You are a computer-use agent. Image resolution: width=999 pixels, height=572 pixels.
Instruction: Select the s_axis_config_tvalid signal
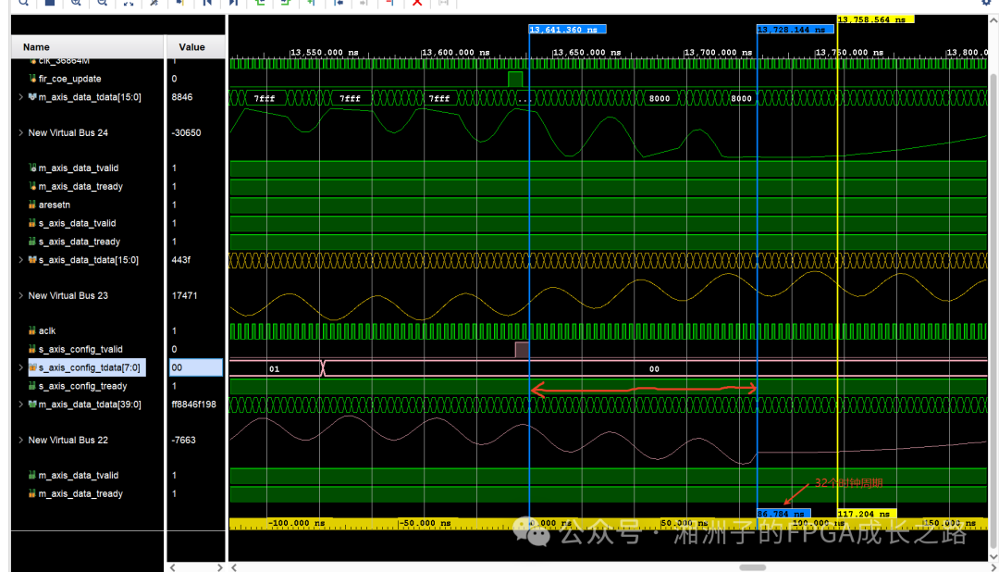pos(80,349)
